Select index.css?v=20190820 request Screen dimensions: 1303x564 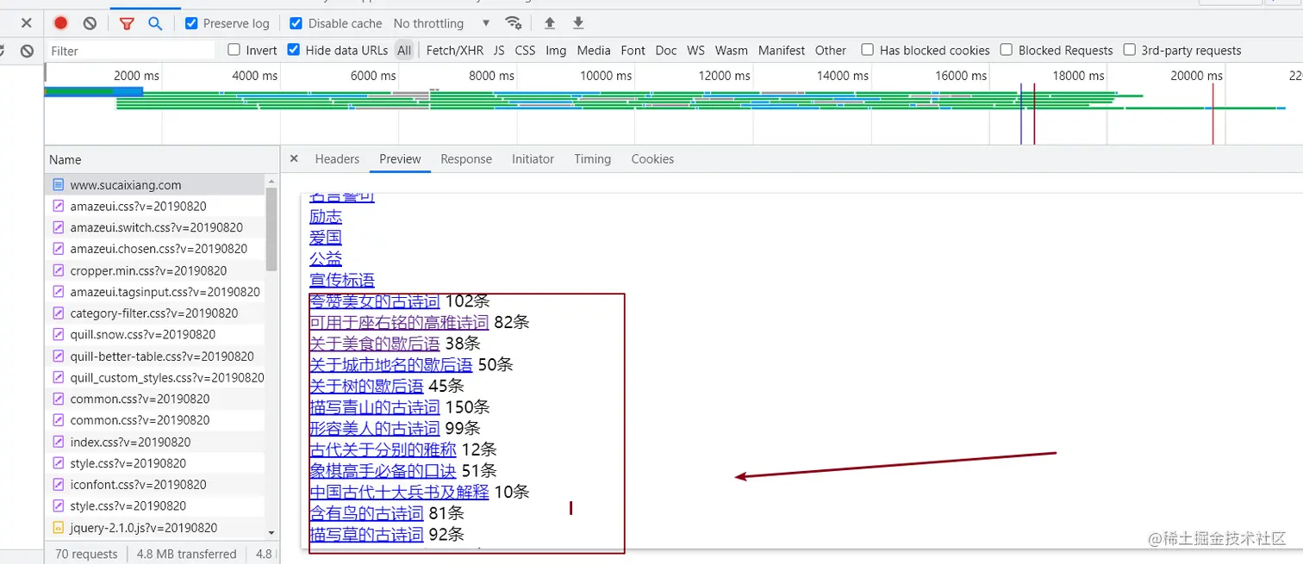point(155,442)
